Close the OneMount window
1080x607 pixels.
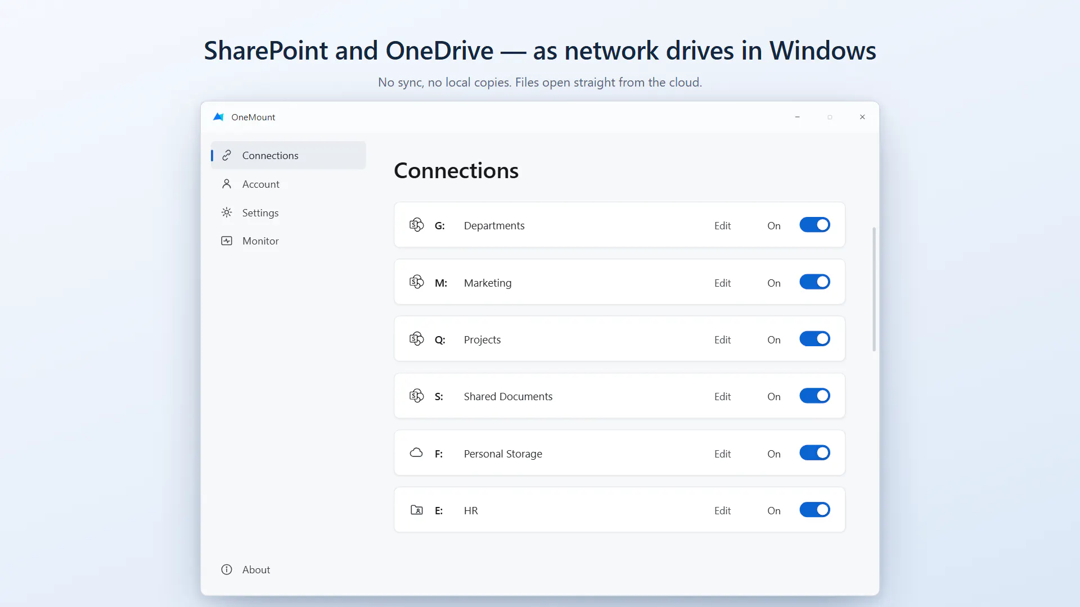tap(862, 117)
